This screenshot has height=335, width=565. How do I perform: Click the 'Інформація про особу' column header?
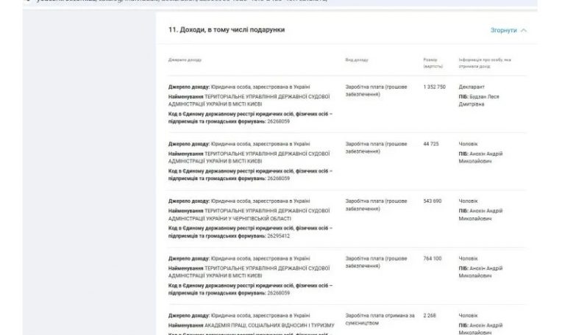coord(485,63)
